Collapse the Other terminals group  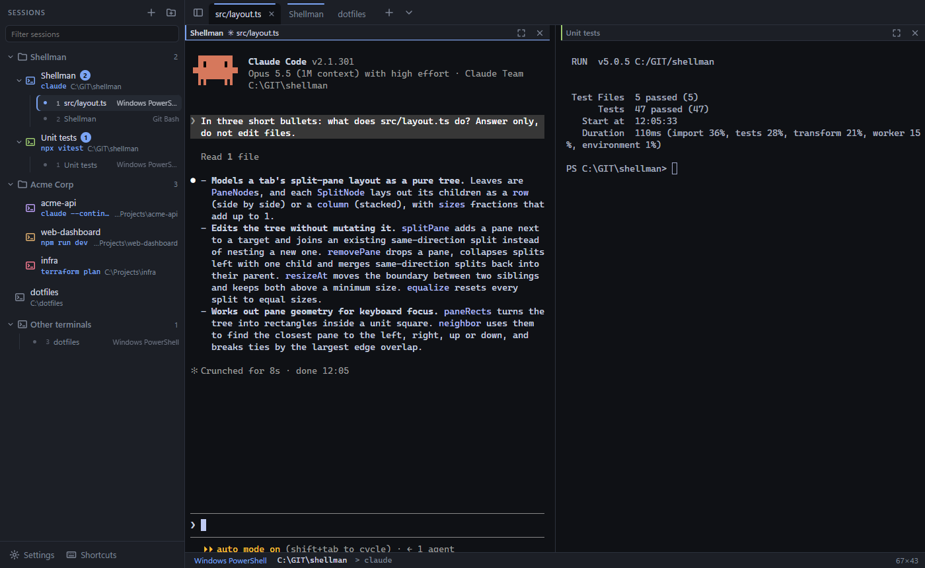[11, 324]
